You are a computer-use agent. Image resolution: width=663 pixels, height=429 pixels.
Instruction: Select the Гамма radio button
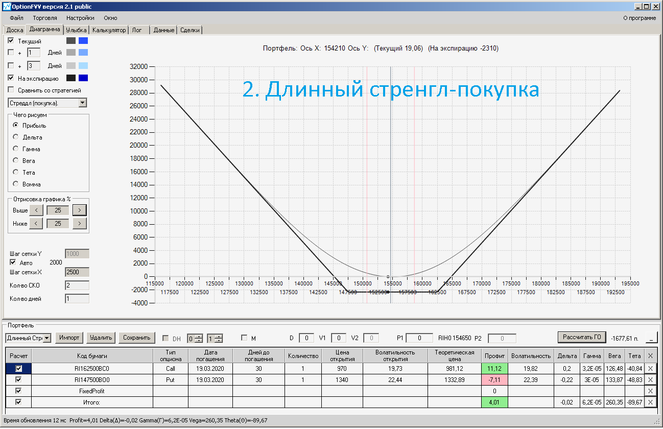click(16, 149)
